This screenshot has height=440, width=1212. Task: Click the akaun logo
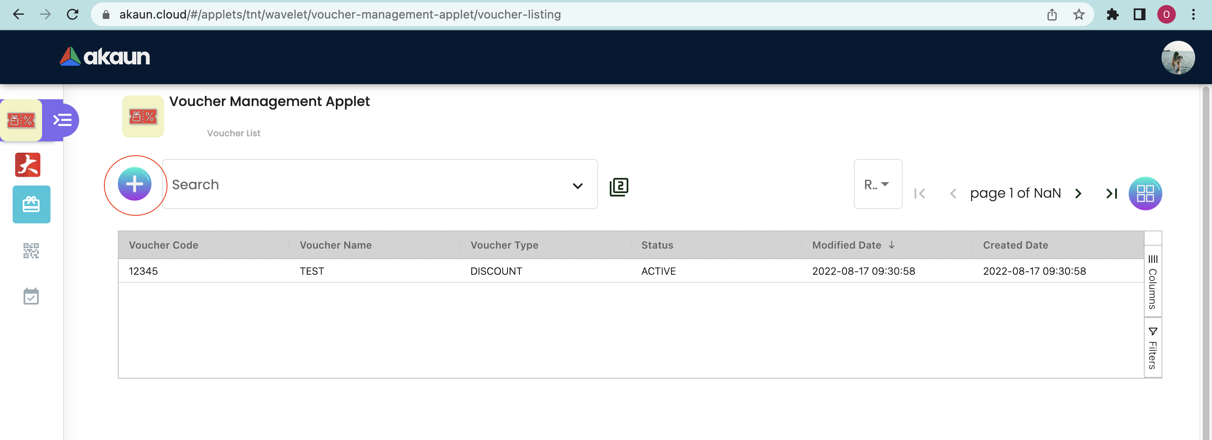[104, 56]
